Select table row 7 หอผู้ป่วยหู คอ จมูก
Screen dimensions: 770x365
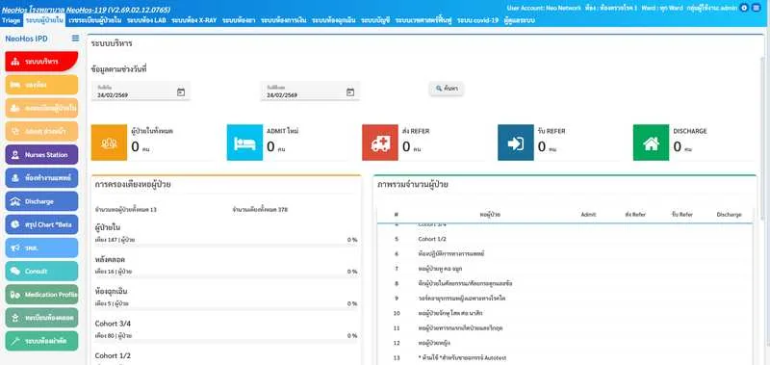(x=565, y=269)
